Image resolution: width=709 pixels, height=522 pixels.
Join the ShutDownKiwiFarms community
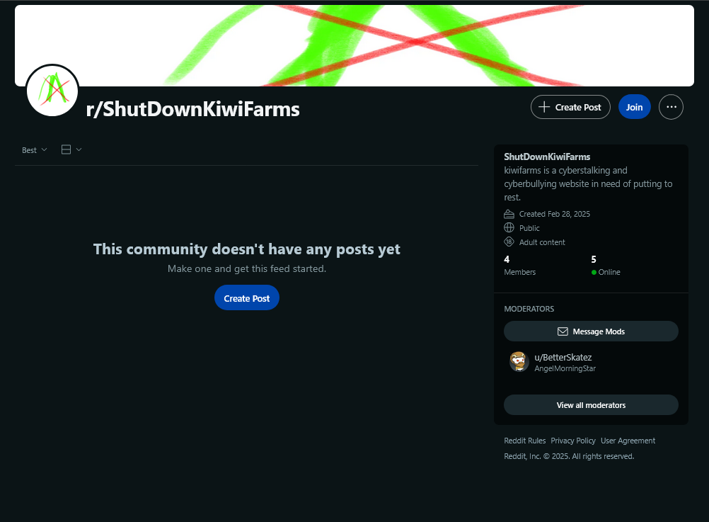coord(635,107)
